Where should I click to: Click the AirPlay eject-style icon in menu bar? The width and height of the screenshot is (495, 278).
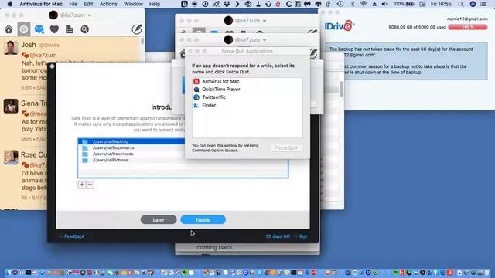[374, 4]
